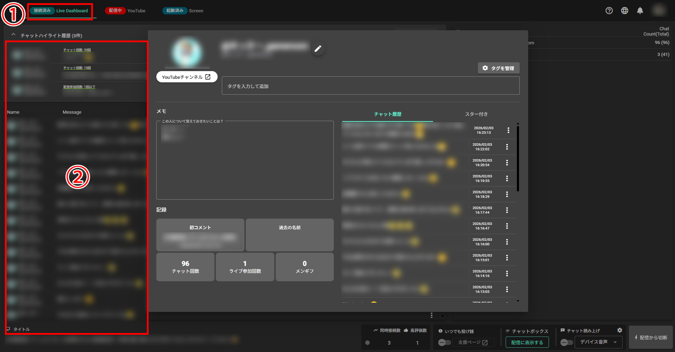Switch to the YouTube tab
The height and width of the screenshot is (352, 675).
point(125,11)
